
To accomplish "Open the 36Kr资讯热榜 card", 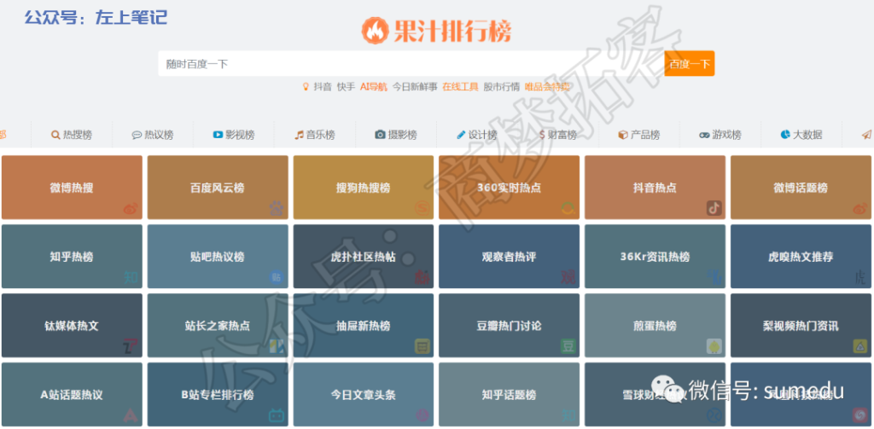I will pos(655,256).
